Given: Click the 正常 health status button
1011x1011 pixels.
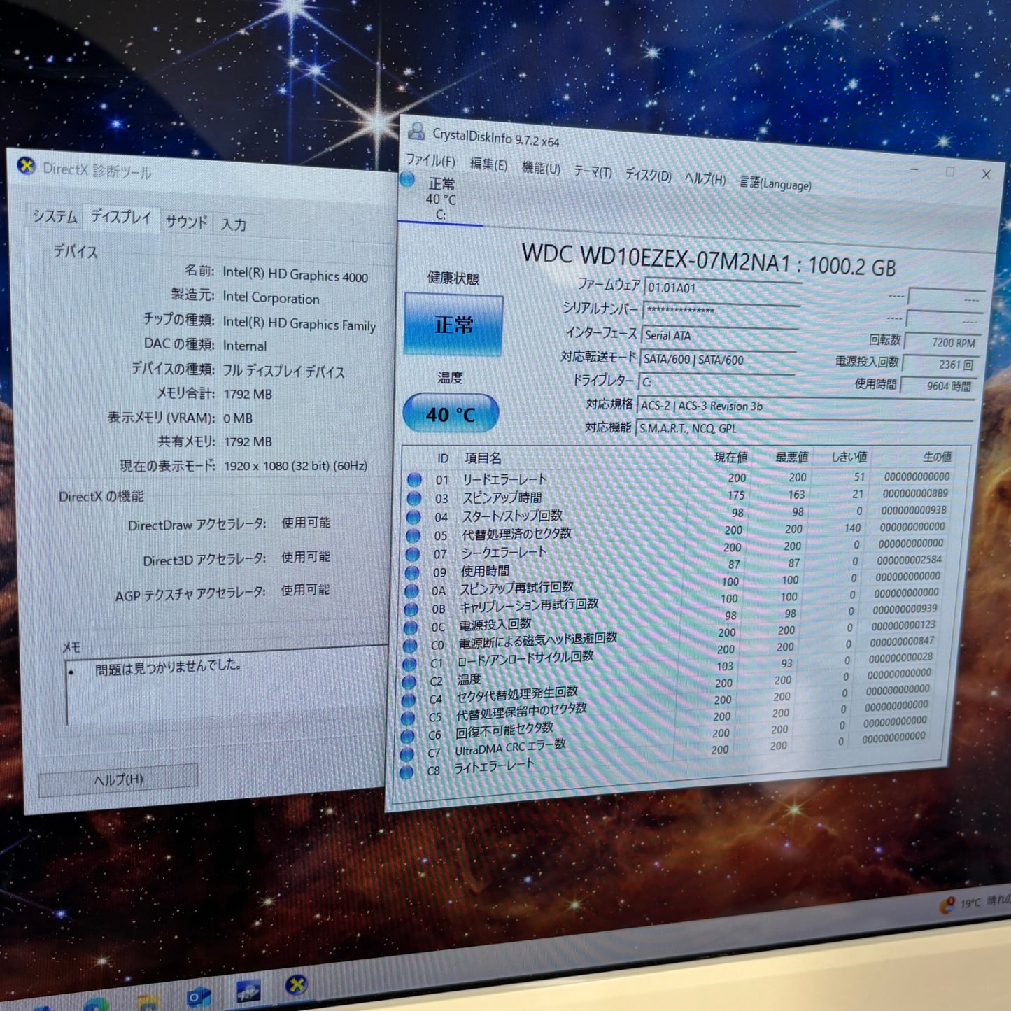Looking at the screenshot, I should (x=453, y=325).
